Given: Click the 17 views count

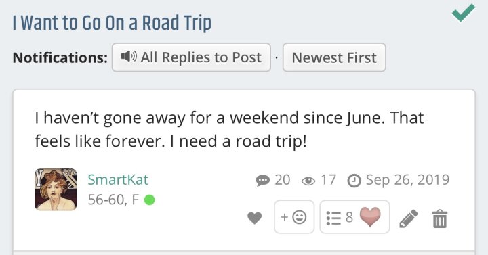Looking at the screenshot, I should 328,180.
